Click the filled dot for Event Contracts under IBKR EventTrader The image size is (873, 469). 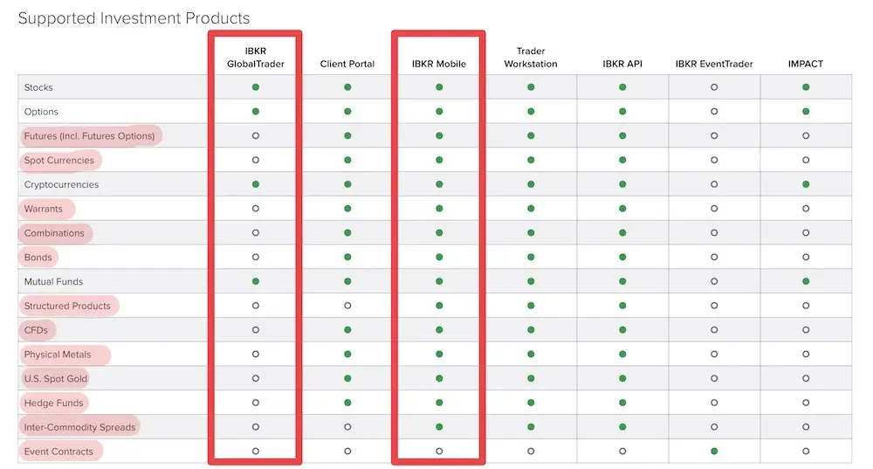click(714, 452)
